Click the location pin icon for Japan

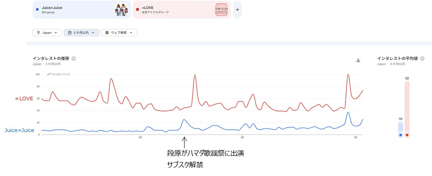coord(38,33)
